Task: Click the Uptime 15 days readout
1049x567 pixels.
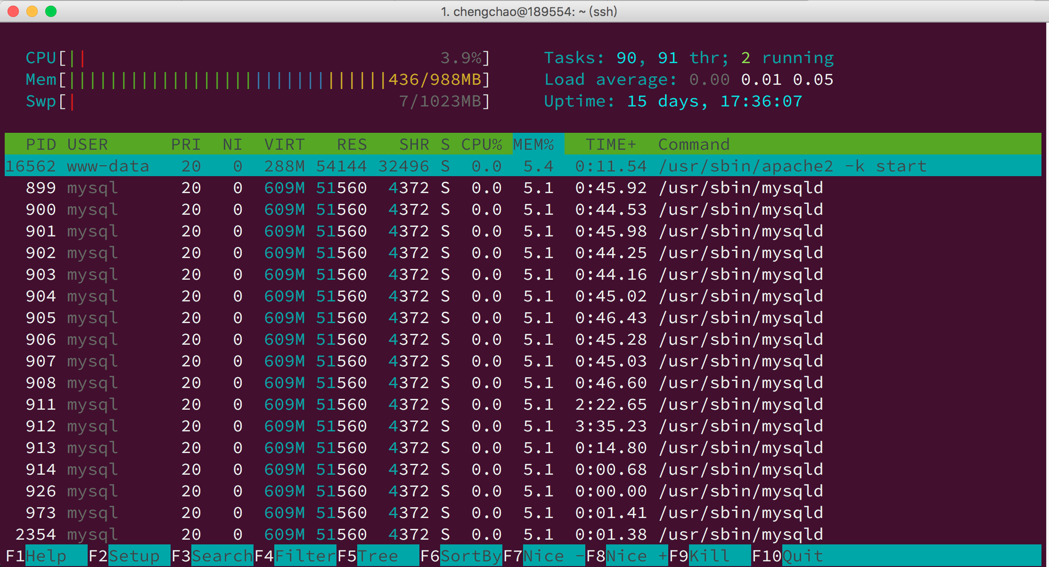Action: click(x=673, y=101)
